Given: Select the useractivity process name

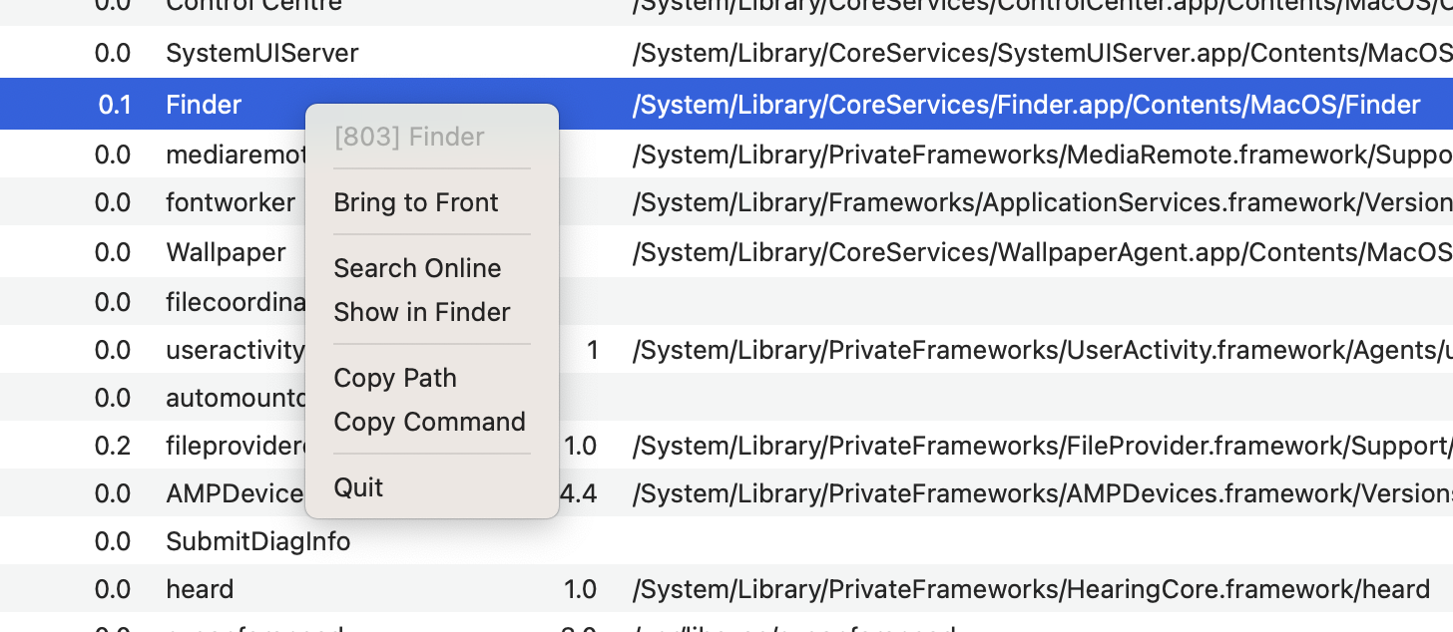Looking at the screenshot, I should [x=235, y=350].
